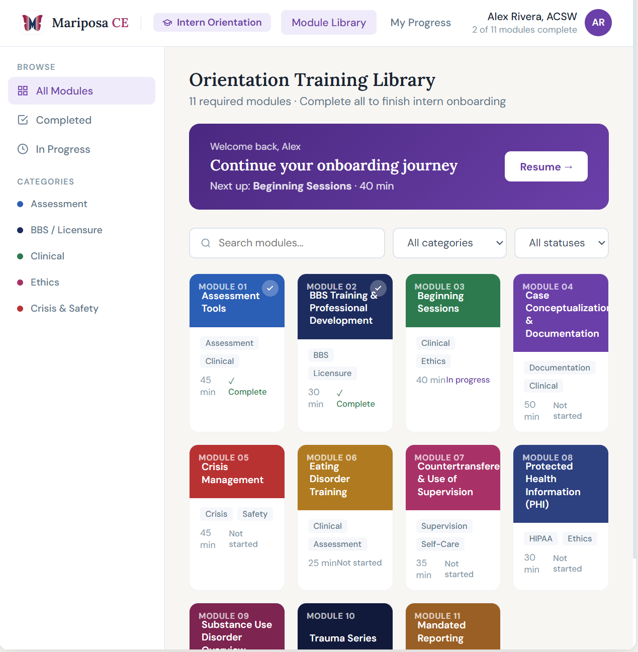Viewport: 638px width, 652px height.
Task: Open Protected Health Information (PHI) card
Action: coord(561,517)
